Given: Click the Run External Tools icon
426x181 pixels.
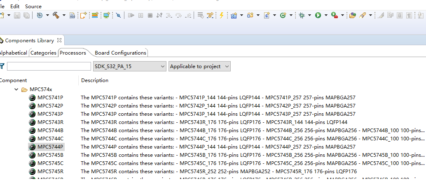Looking at the screenshot, I should click(335, 16).
